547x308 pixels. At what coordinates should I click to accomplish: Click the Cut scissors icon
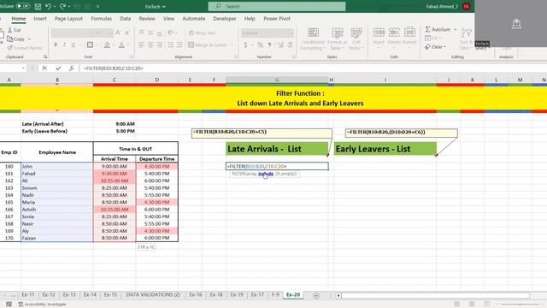click(9, 31)
